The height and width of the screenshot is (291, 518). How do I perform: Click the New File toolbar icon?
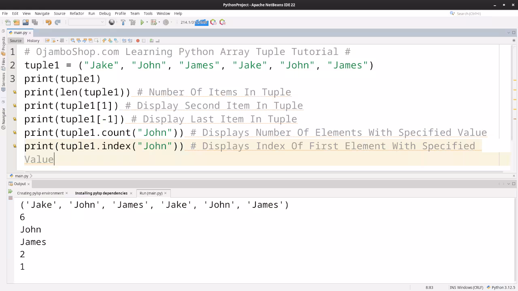point(7,22)
